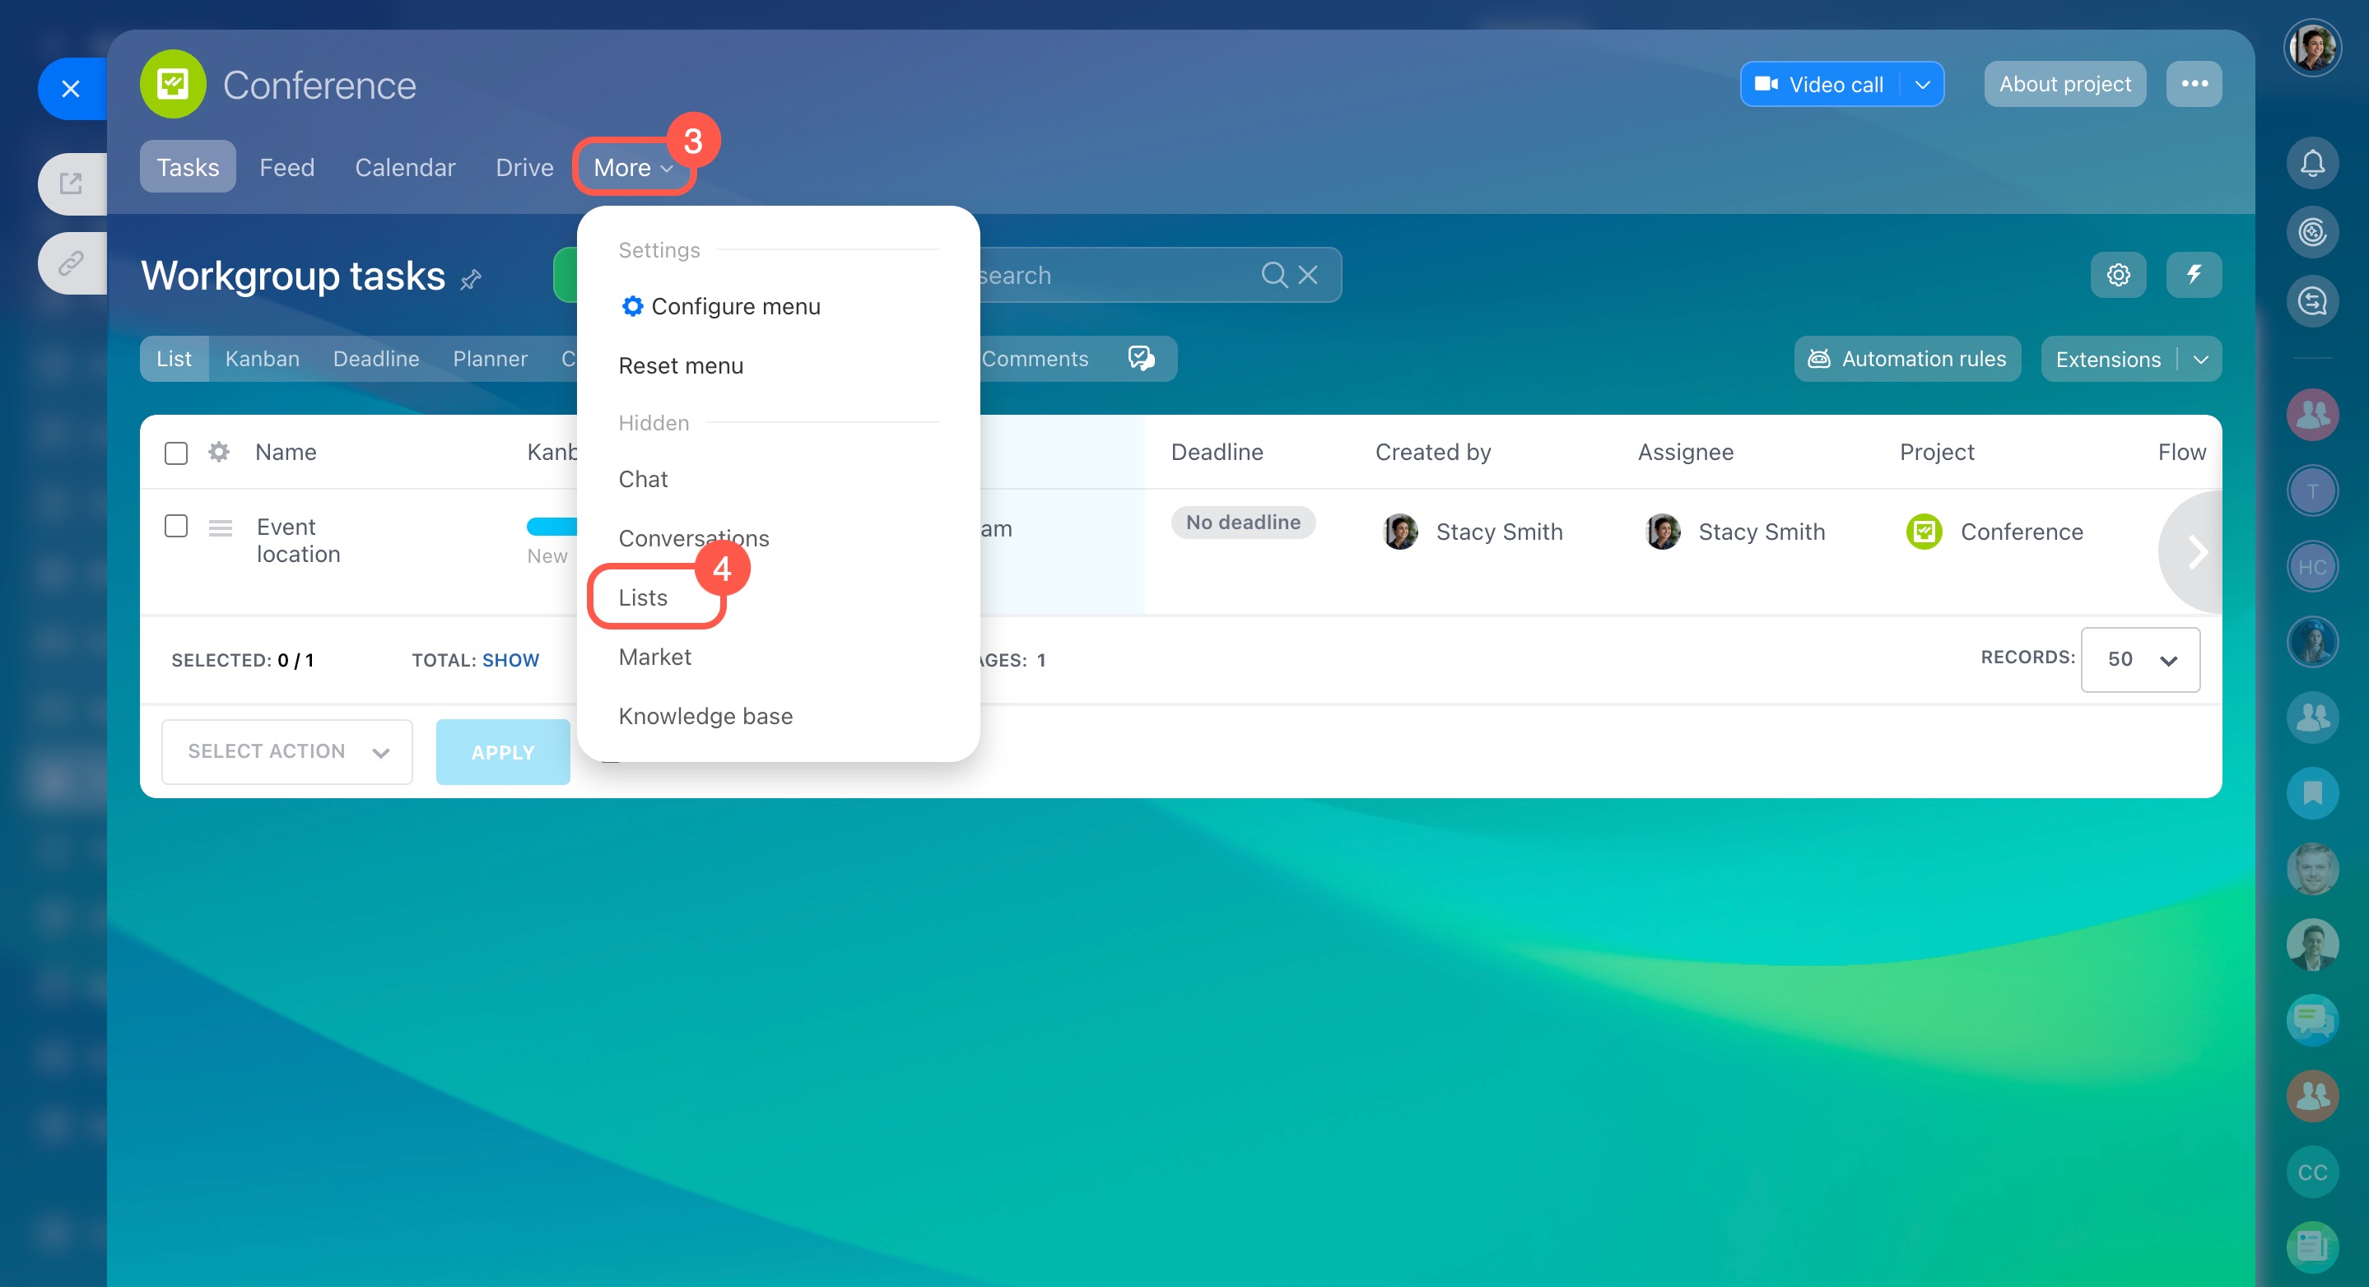2369x1287 pixels.
Task: Click the magnifier search icon
Action: [1273, 275]
